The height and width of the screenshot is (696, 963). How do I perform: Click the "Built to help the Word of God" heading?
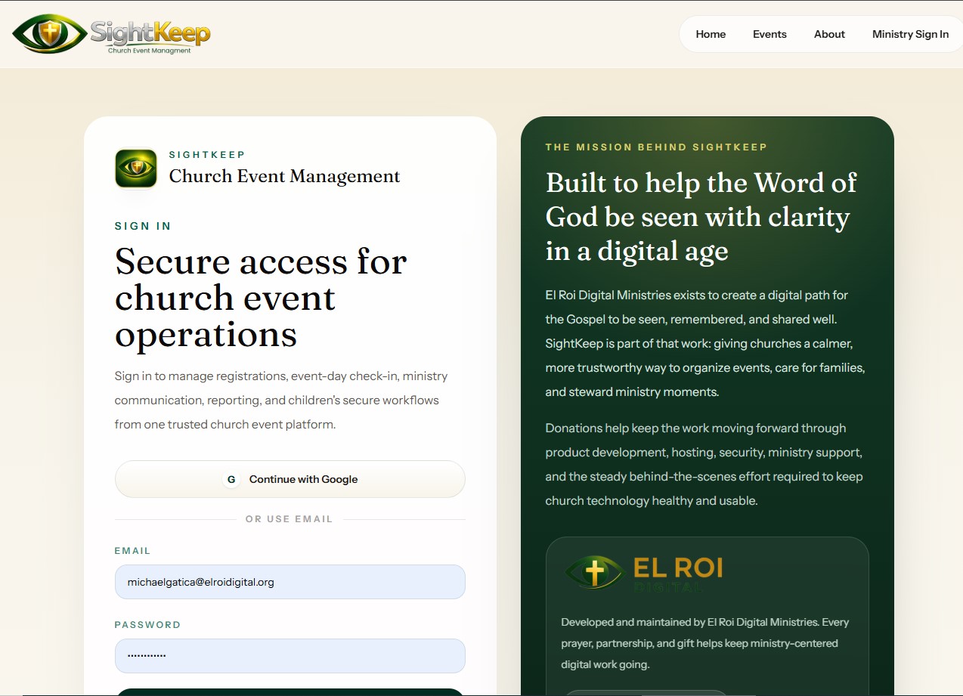[x=701, y=217]
